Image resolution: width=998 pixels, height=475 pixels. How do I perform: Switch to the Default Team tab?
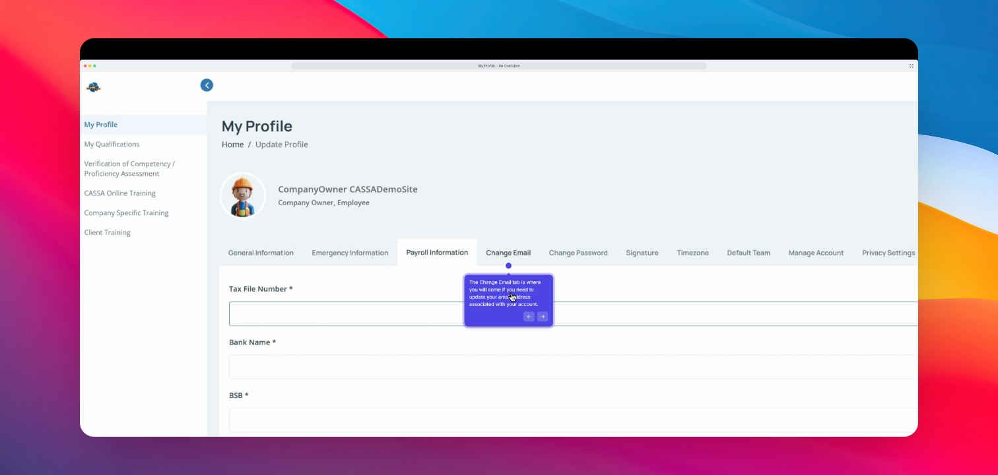pyautogui.click(x=748, y=253)
